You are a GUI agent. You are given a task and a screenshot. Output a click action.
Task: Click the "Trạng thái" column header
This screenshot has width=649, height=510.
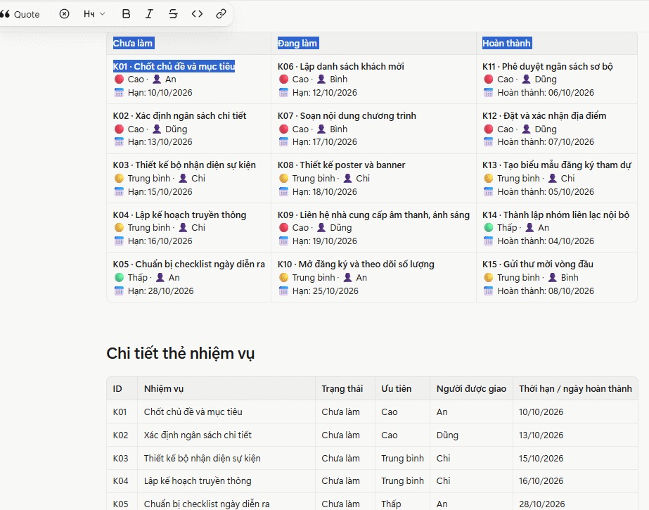pos(342,389)
